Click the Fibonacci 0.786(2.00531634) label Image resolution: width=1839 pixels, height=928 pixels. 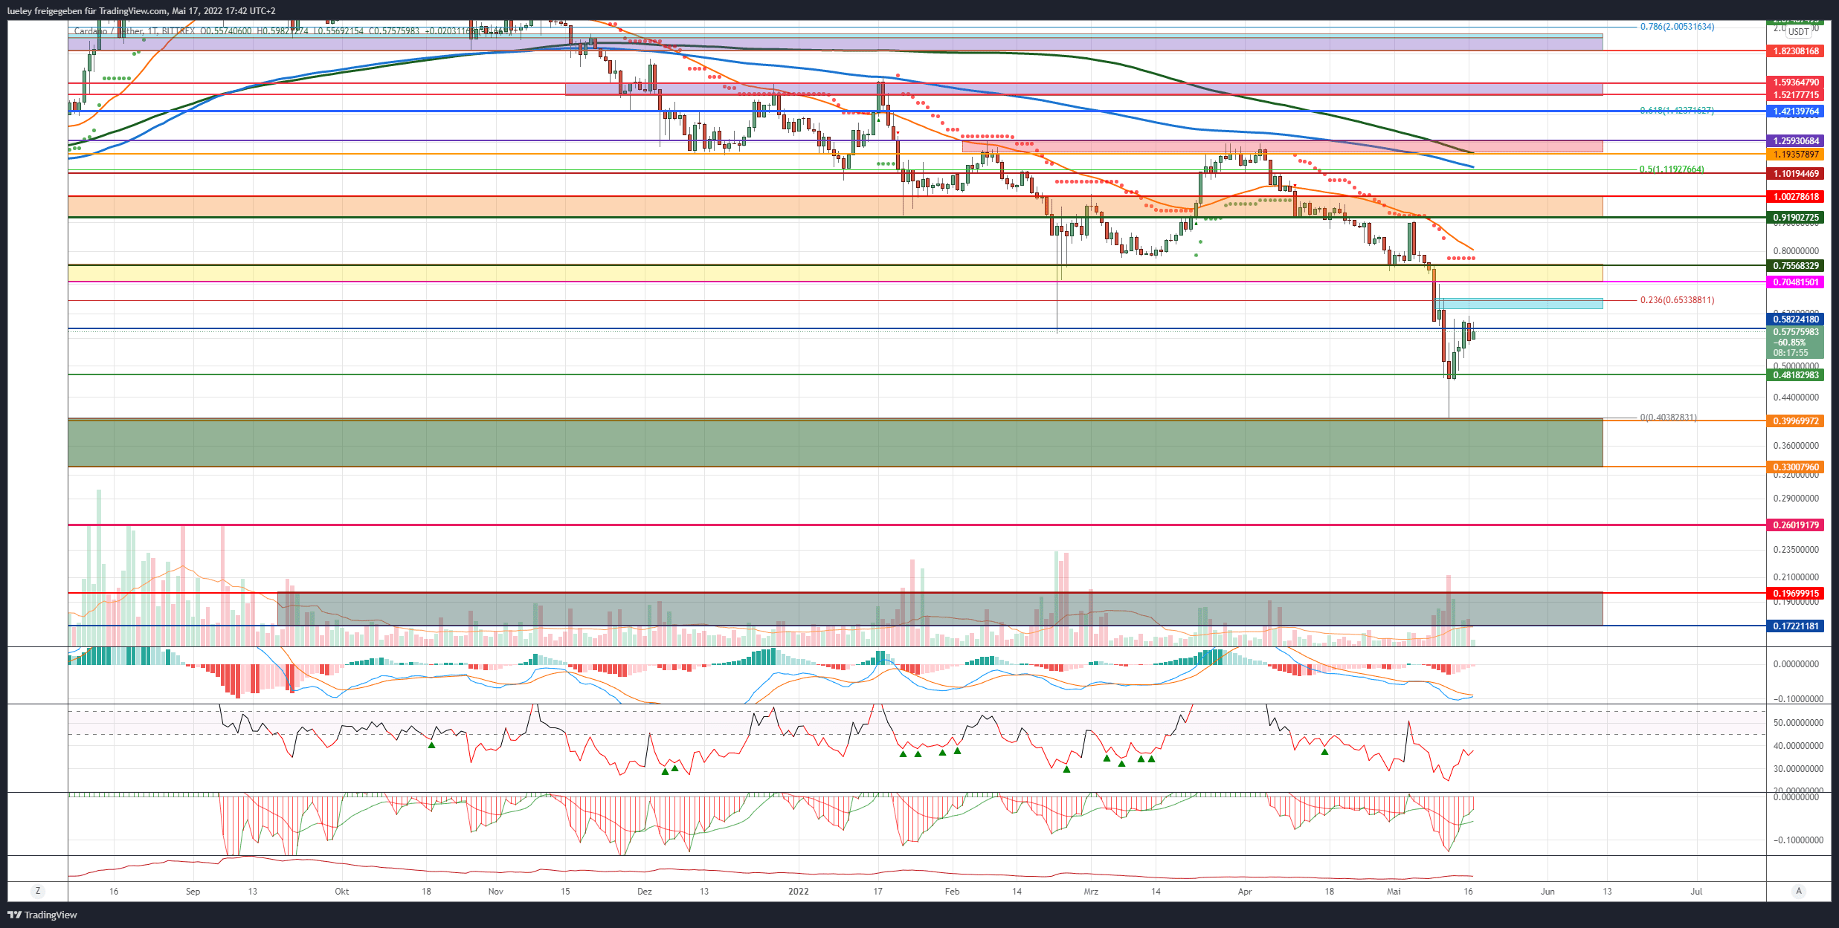pyautogui.click(x=1677, y=27)
